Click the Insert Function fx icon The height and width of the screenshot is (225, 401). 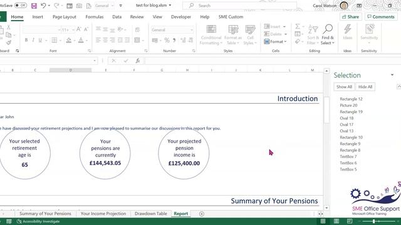tap(138, 61)
